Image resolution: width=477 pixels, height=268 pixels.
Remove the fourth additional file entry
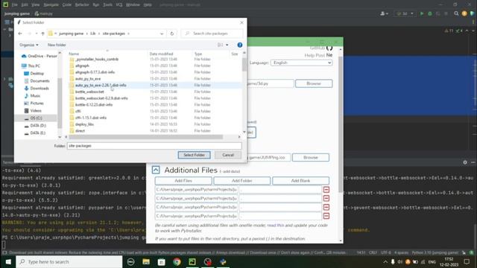pos(326,216)
